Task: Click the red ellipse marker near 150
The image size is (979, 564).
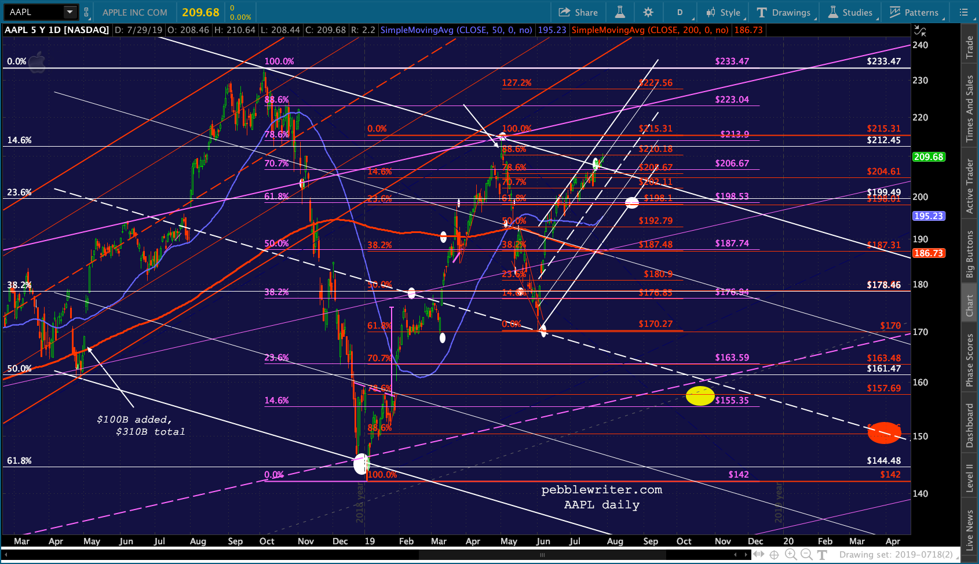Action: 884,433
